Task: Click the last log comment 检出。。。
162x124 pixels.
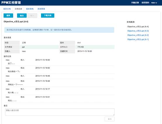Action: (x=12, y=101)
